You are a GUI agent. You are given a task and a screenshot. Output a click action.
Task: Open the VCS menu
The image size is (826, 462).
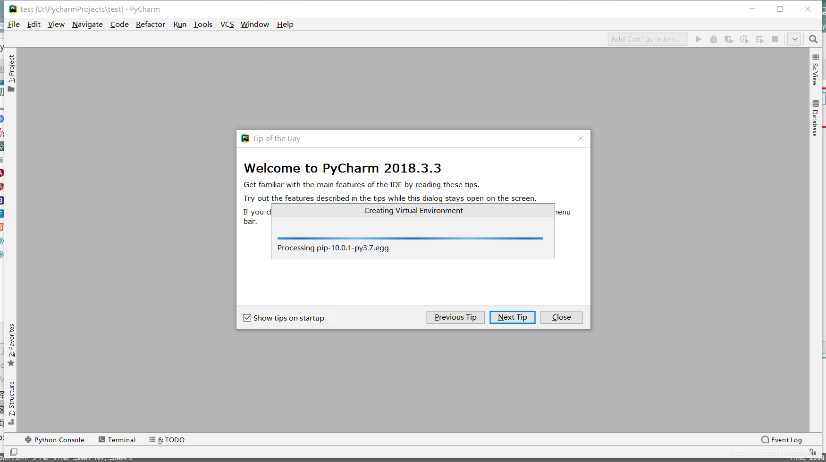227,25
